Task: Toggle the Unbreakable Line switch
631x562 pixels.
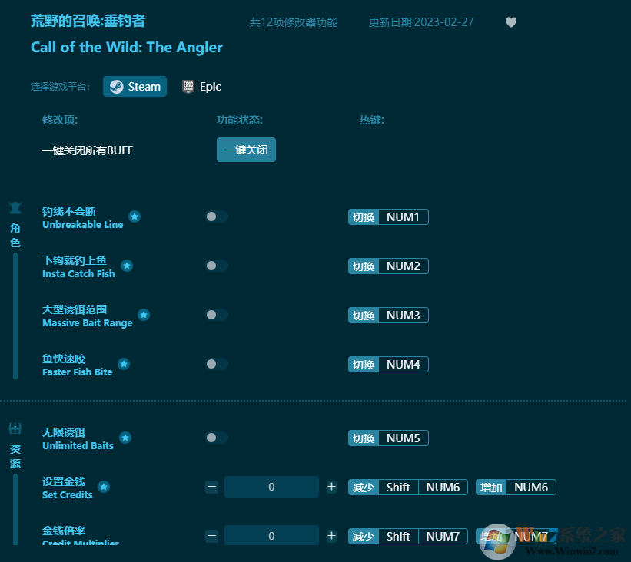Action: 217,217
